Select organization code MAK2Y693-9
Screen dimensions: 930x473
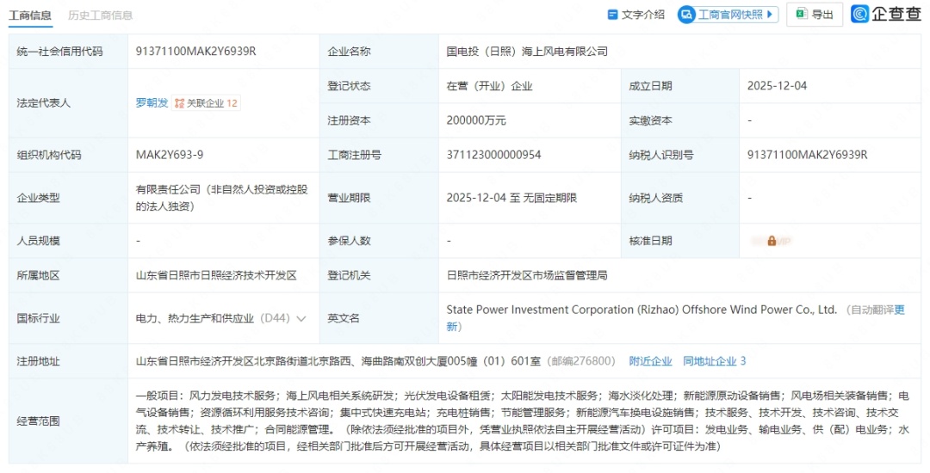click(170, 155)
